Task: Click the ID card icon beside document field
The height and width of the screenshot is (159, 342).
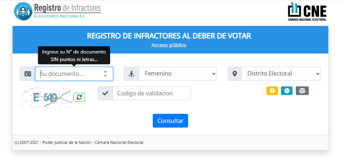Action: click(28, 74)
